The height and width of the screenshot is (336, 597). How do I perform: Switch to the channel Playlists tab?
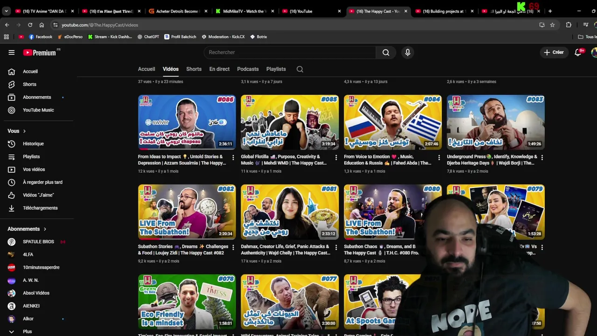(x=276, y=69)
